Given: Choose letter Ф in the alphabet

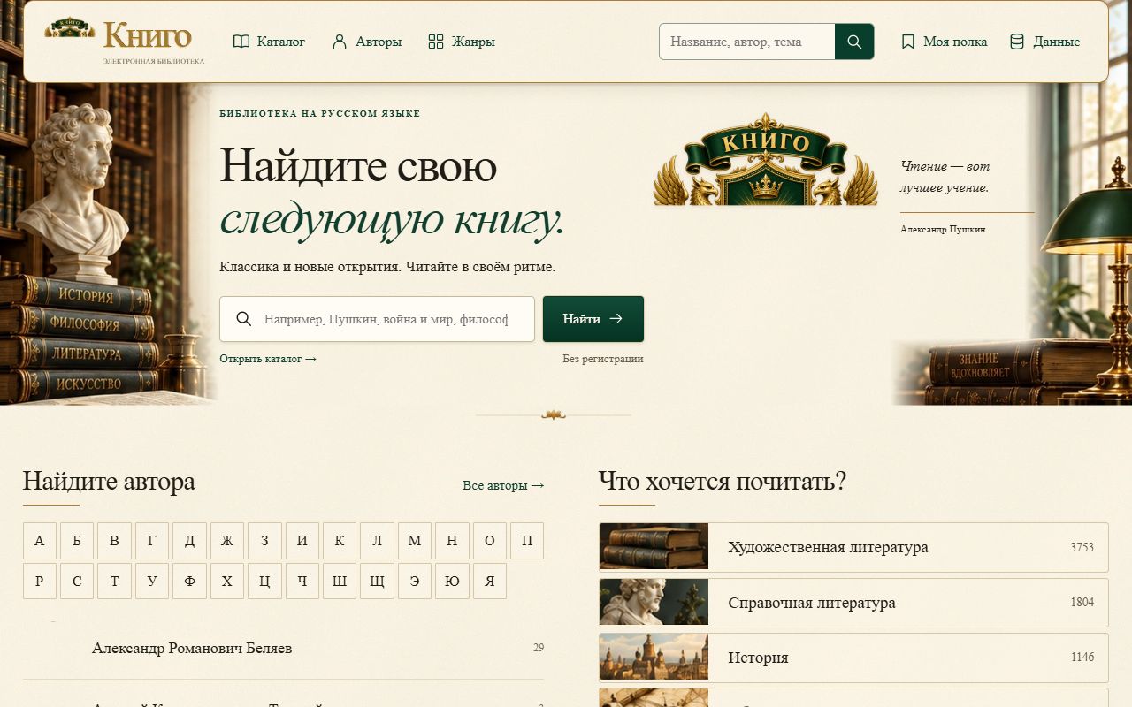Looking at the screenshot, I should [x=189, y=582].
